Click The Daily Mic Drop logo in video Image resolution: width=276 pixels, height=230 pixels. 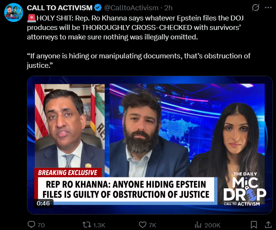(x=244, y=189)
